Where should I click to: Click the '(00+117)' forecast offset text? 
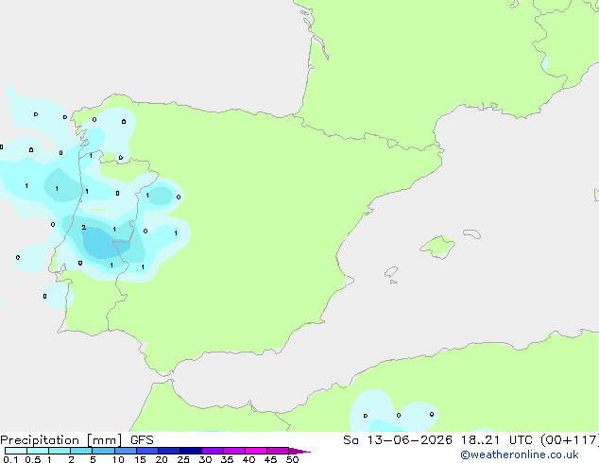click(571, 440)
